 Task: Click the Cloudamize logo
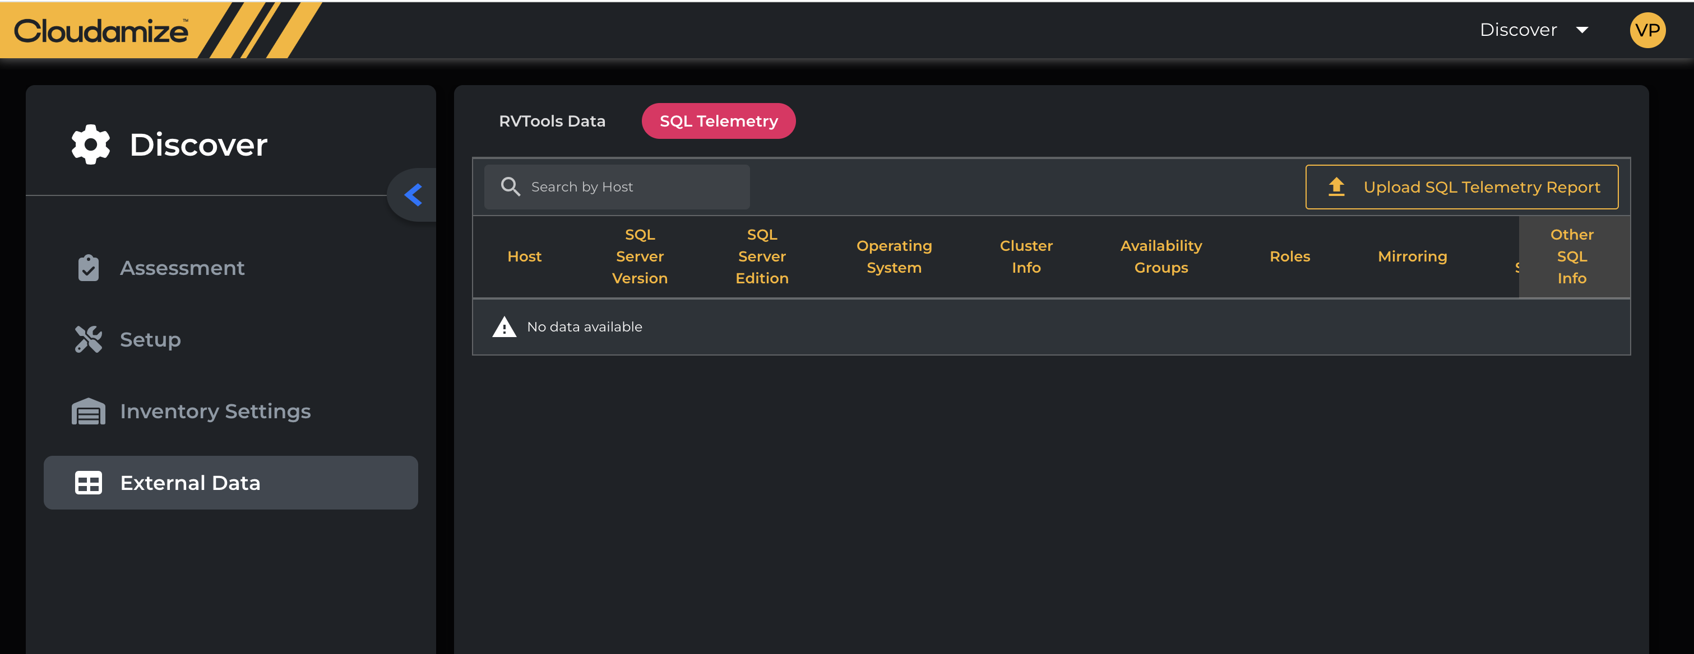click(x=101, y=31)
